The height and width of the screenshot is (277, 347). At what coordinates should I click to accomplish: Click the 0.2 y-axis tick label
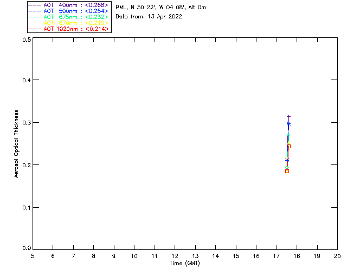click(27, 165)
